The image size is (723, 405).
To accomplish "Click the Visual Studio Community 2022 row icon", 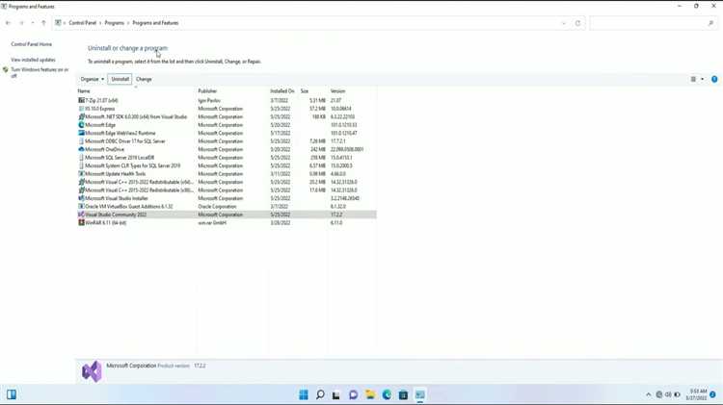I will 81,215.
